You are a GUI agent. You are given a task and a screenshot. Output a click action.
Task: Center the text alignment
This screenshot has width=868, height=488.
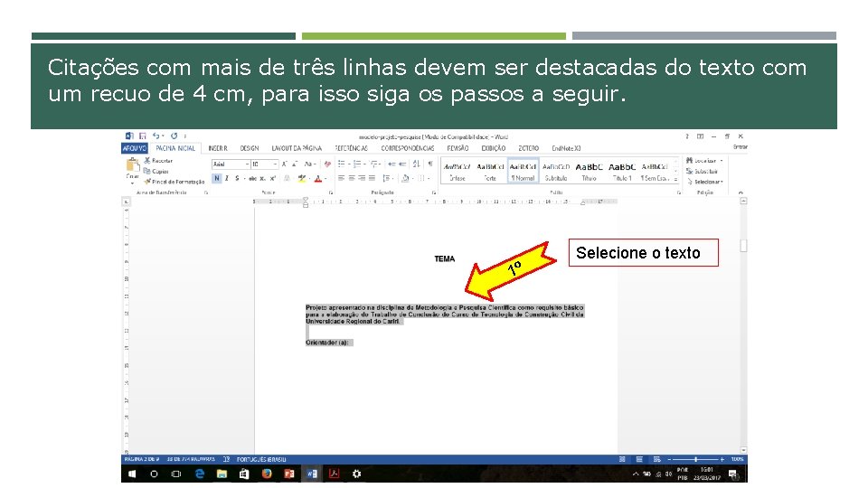(352, 178)
